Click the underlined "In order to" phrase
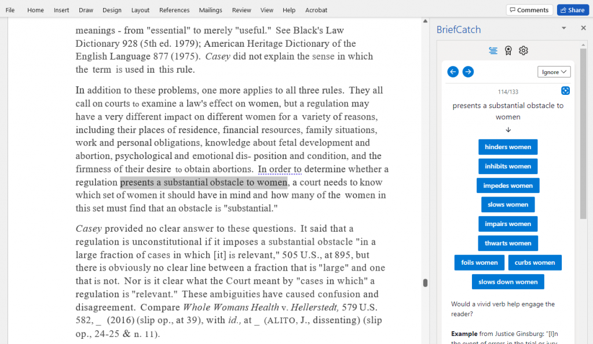The height and width of the screenshot is (344, 593). pyautogui.click(x=280, y=169)
